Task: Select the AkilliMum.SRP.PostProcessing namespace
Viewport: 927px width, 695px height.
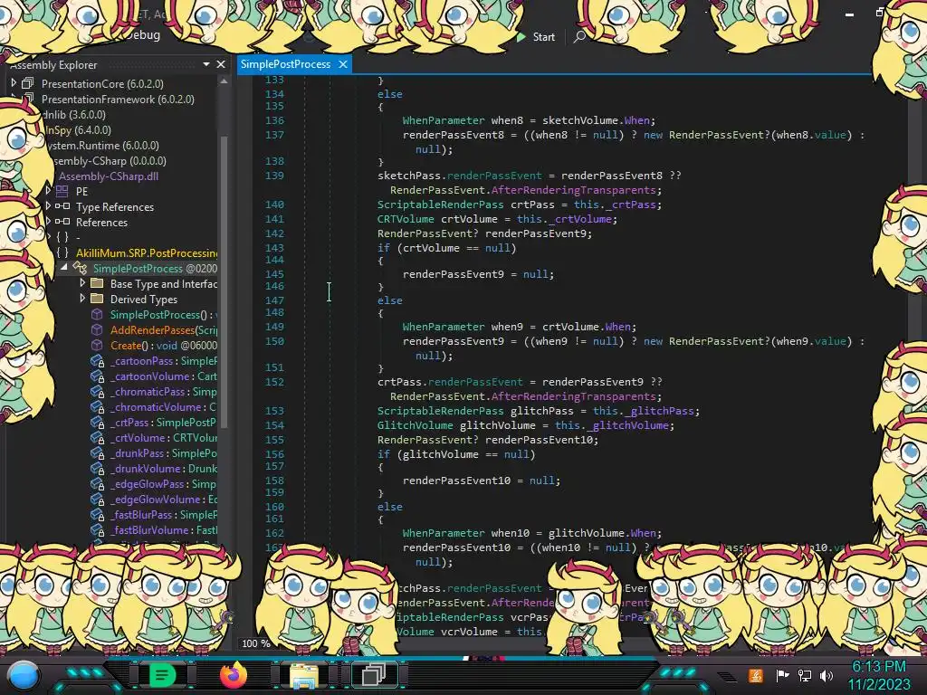Action: click(x=147, y=253)
